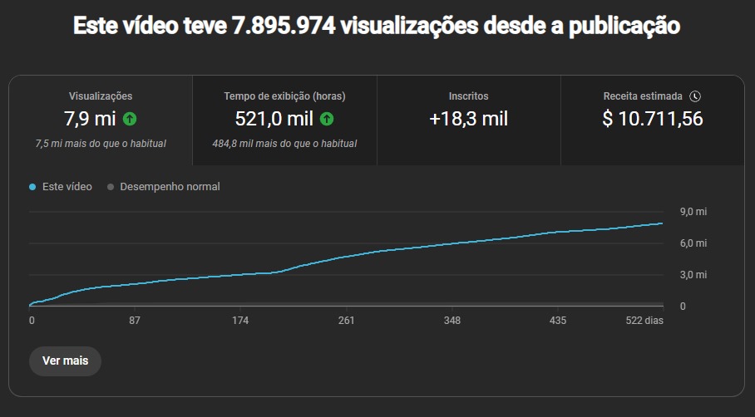
Task: Toggle the Desempenho normal legend label
Action: point(170,187)
